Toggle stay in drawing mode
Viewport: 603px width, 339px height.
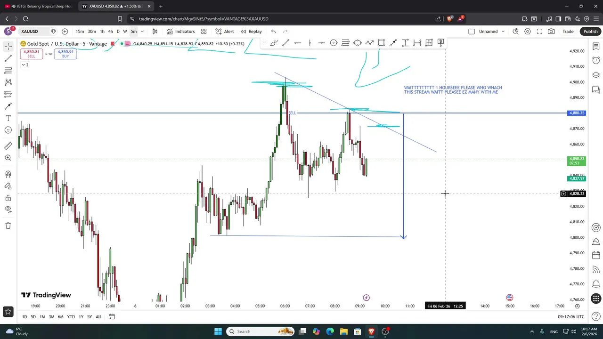tap(8, 186)
